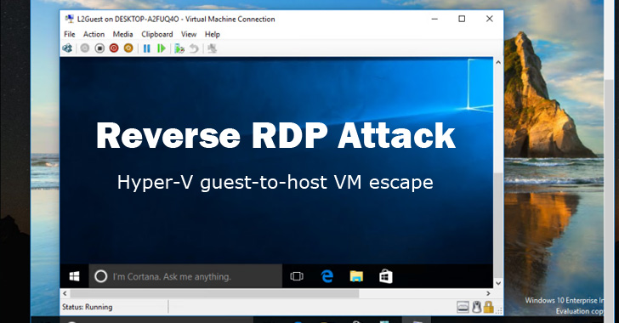This screenshot has height=323, width=619.
Task: Open the Store app in the guest
Action: [x=386, y=276]
